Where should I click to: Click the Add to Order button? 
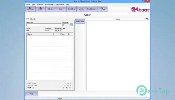point(80,21)
